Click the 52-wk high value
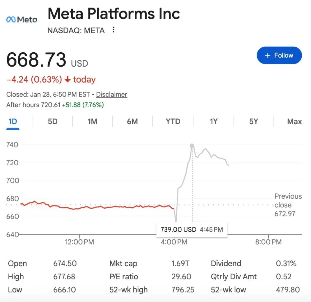 tap(183, 290)
